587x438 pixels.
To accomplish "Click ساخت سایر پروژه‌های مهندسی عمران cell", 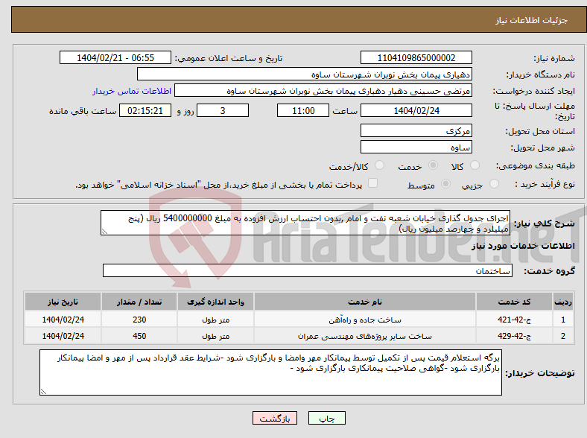I will click(x=364, y=336).
